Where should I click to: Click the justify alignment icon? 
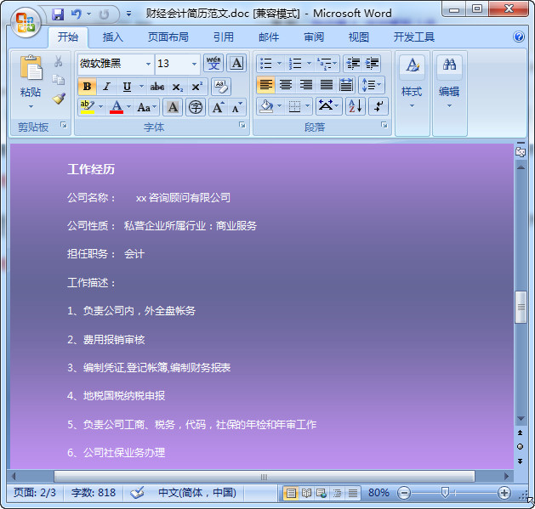[x=327, y=85]
